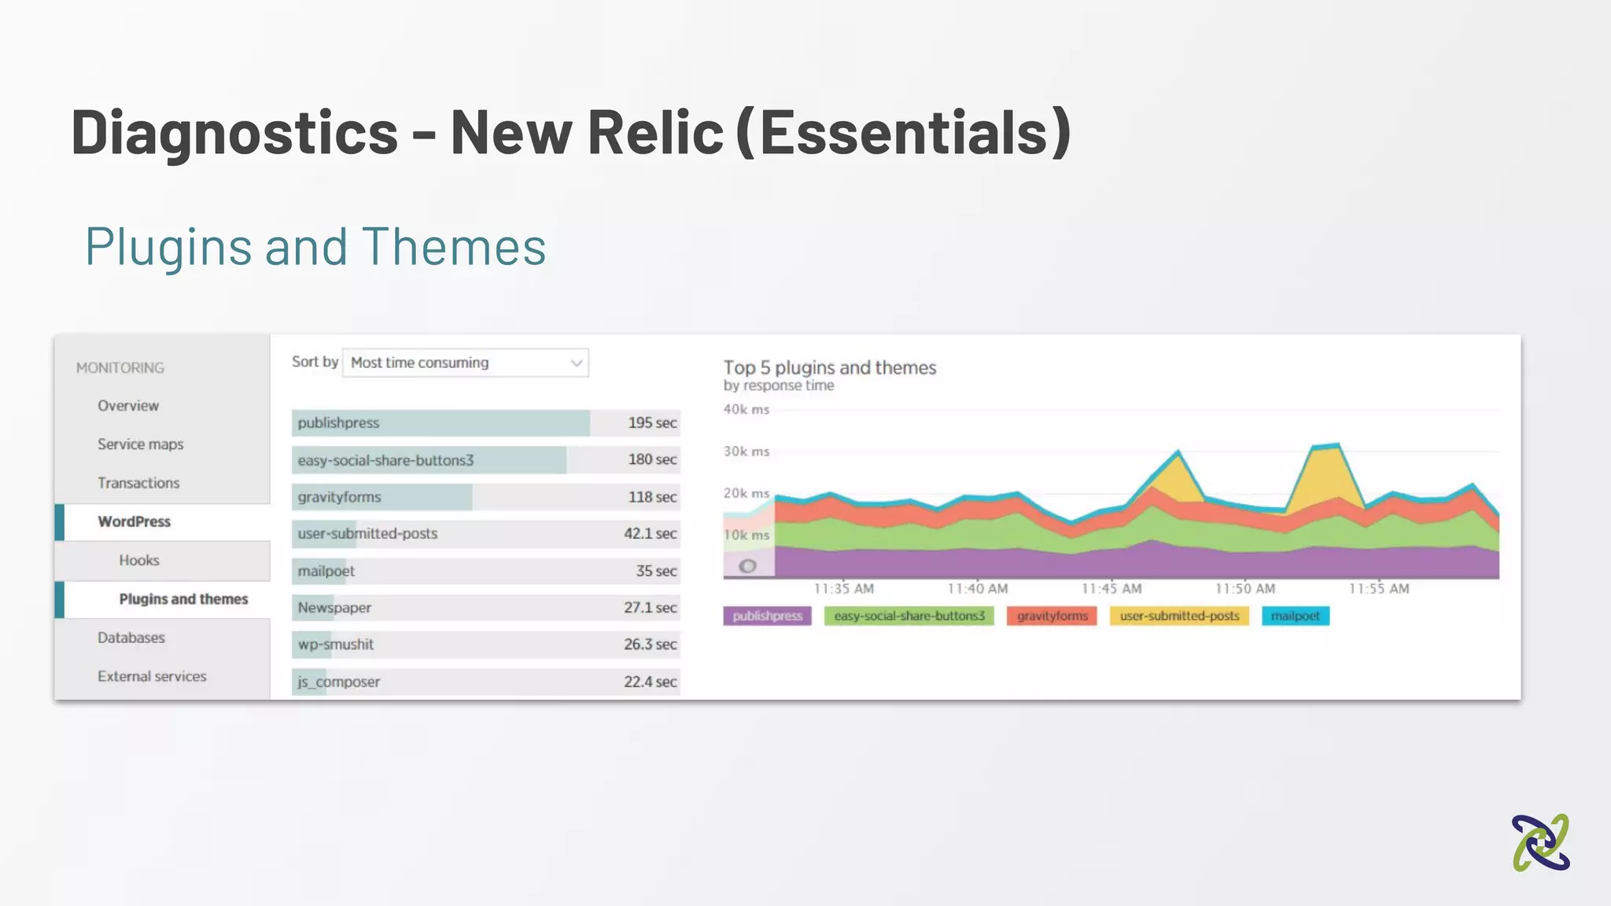This screenshot has height=906, width=1611.
Task: Select the easy-social-share-buttons3 plugin row
Action: click(x=485, y=460)
